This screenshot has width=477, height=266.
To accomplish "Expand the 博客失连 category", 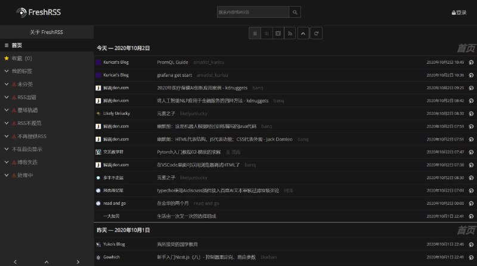I will coord(7,162).
